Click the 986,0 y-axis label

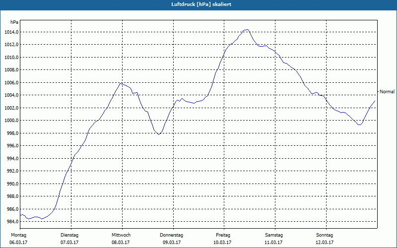pos(12,209)
